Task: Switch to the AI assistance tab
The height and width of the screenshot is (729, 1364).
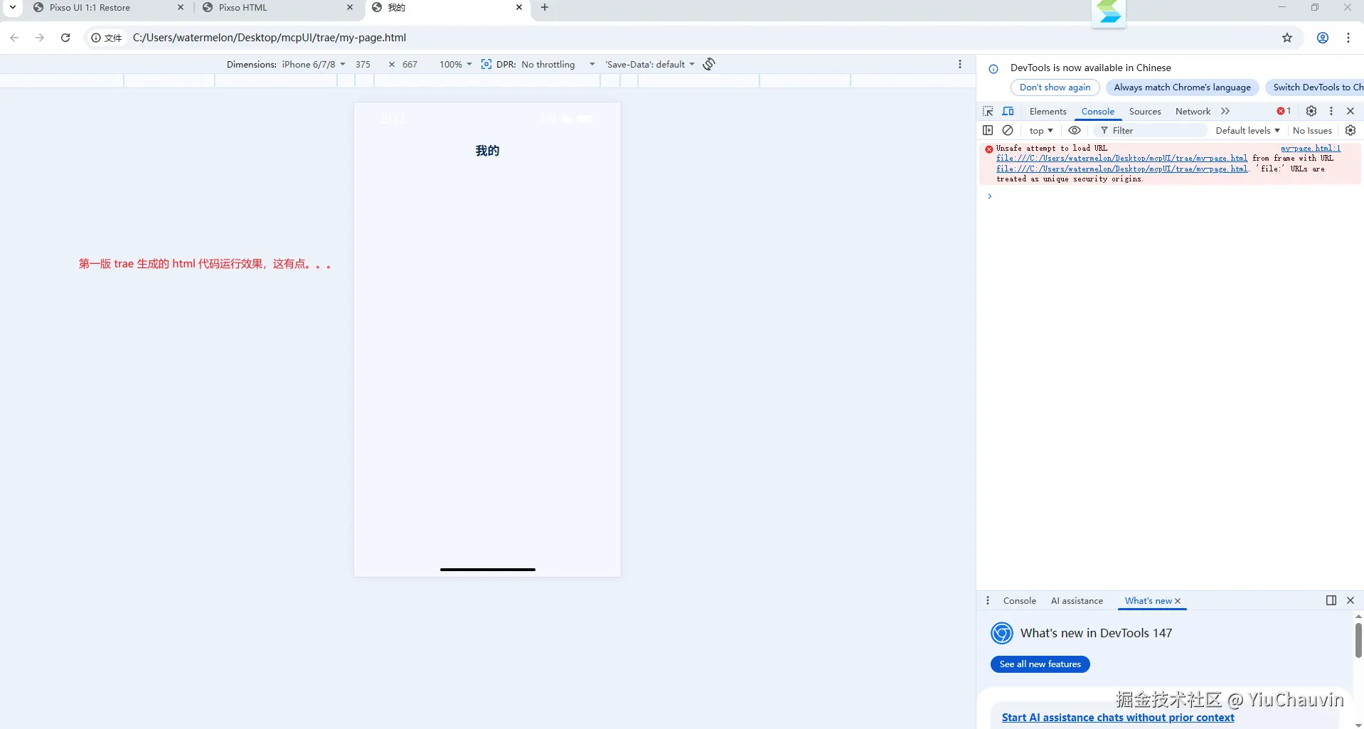Action: pos(1076,601)
